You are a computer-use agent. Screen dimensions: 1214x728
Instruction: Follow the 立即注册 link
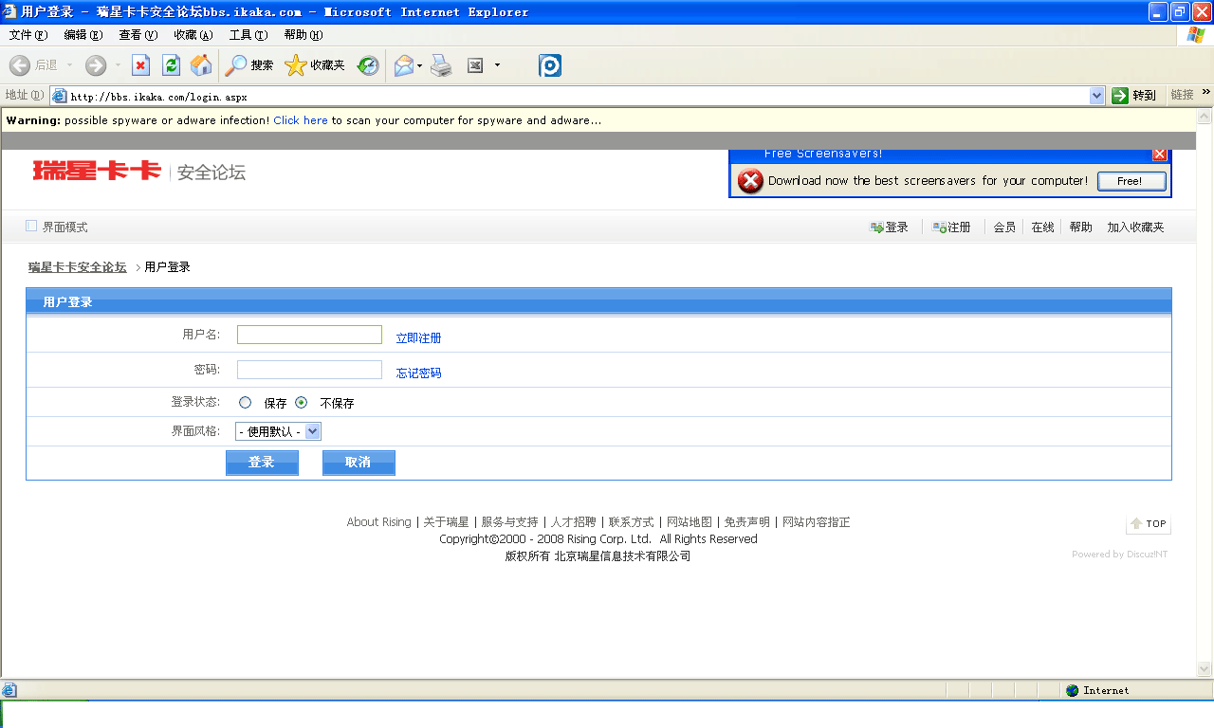click(419, 338)
